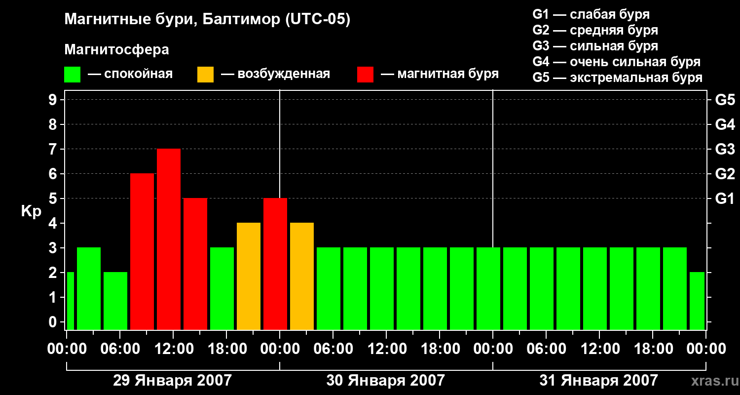Click the xras.ru watermark link
The height and width of the screenshot is (395, 740).
(713, 381)
